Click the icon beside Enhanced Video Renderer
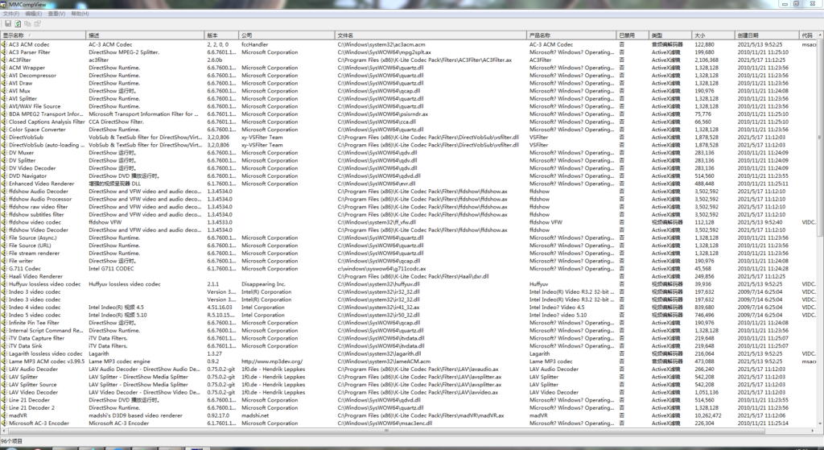This screenshot has width=824, height=450. (4, 184)
